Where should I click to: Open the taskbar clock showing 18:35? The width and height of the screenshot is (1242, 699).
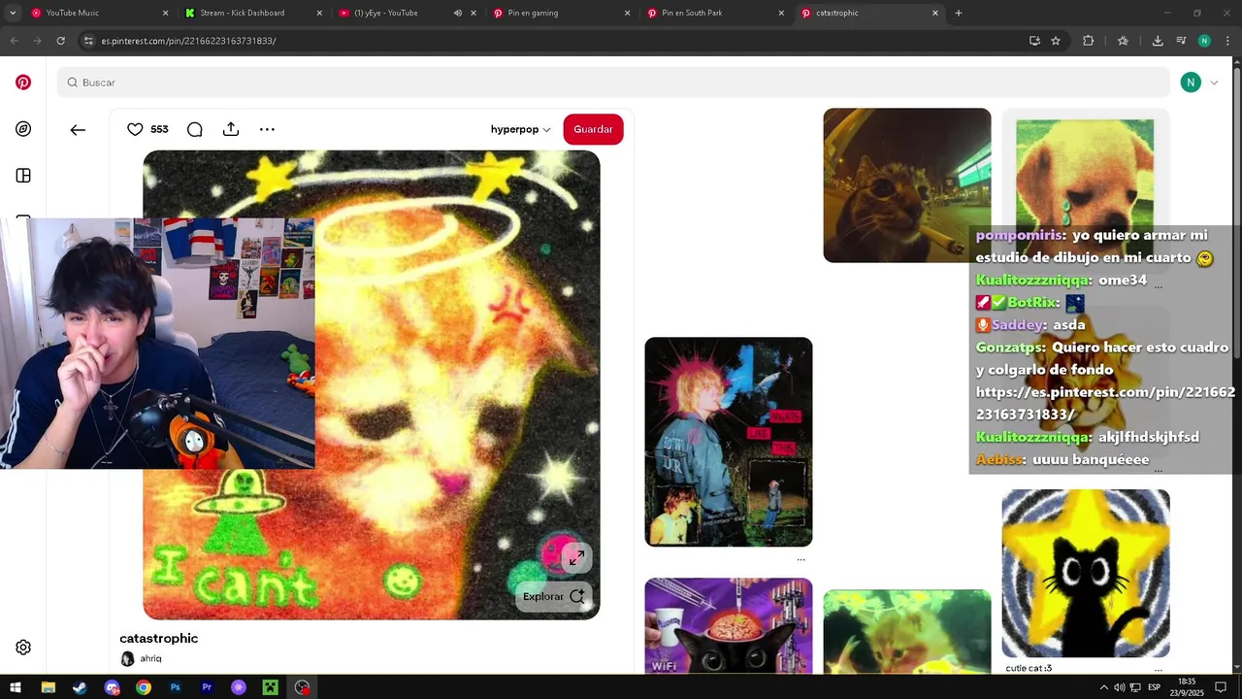1187,687
